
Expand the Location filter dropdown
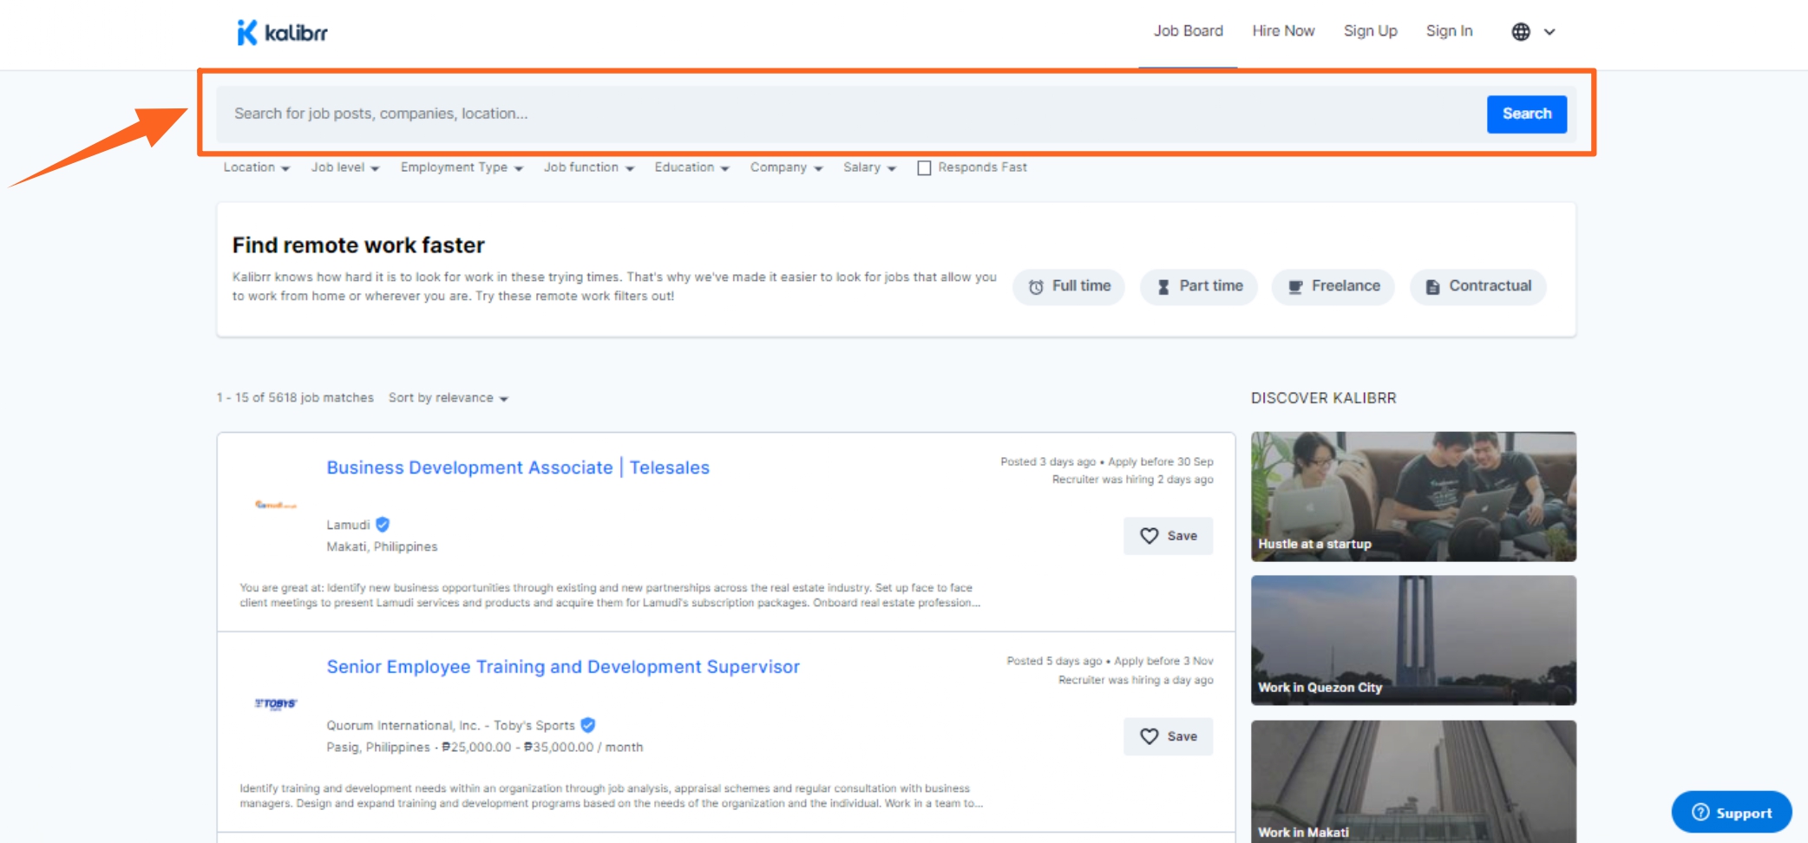tap(256, 167)
